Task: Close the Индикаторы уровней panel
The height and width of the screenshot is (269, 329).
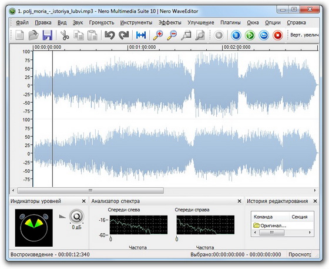Action: [x=83, y=201]
